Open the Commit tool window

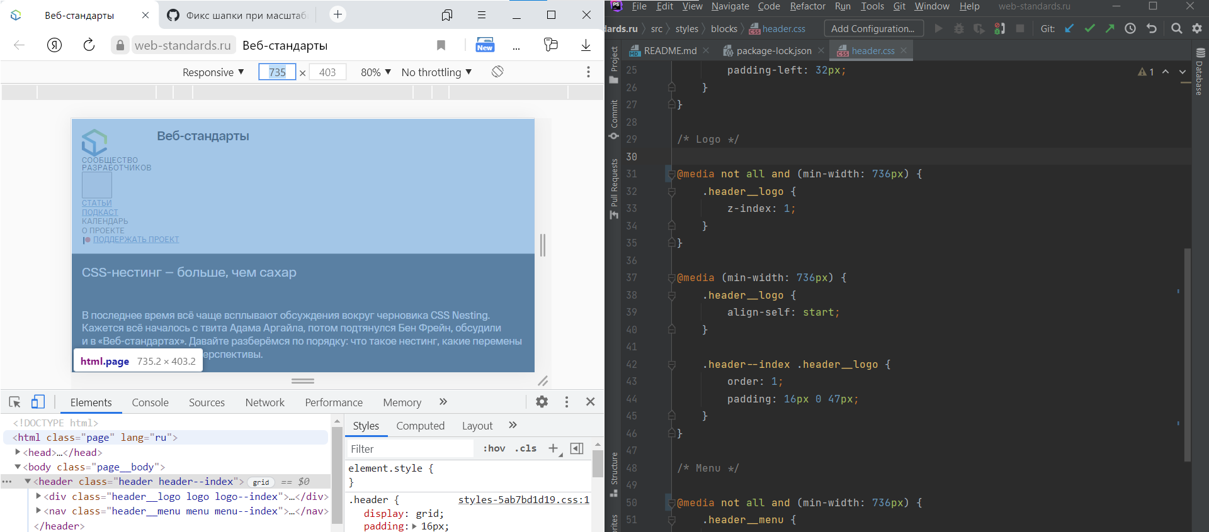614,120
